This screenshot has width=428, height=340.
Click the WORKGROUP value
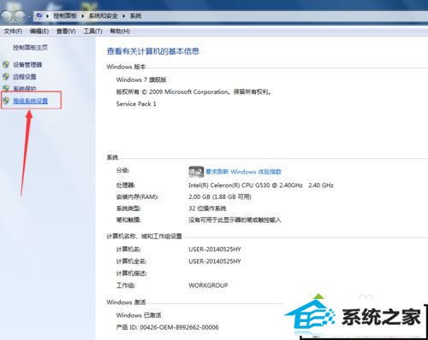208,285
